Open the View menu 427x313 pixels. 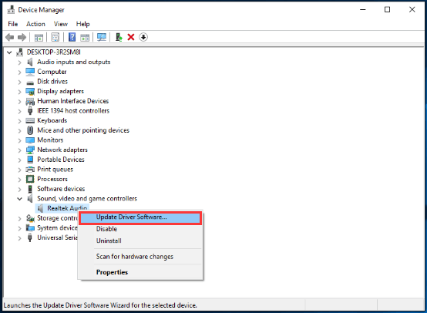click(x=61, y=24)
